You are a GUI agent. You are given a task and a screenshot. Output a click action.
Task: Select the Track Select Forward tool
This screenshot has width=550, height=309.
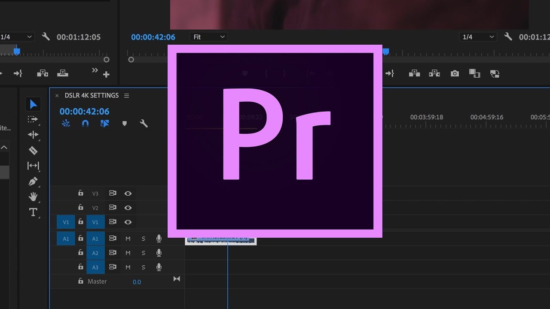33,119
